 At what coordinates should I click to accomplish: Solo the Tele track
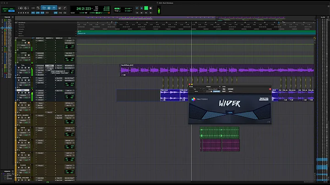[25, 68]
